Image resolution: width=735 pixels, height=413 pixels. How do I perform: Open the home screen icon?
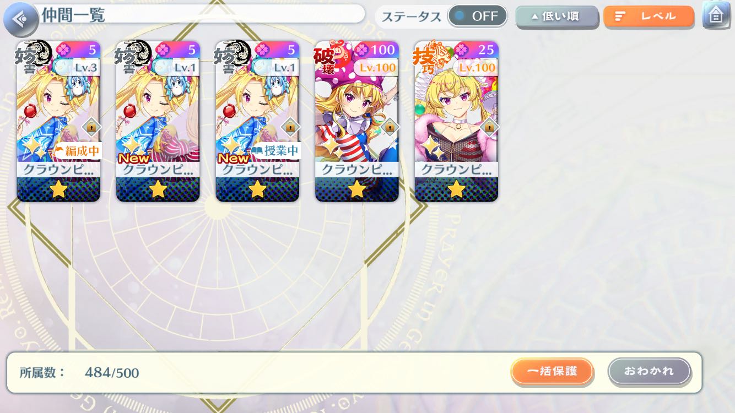tap(716, 15)
